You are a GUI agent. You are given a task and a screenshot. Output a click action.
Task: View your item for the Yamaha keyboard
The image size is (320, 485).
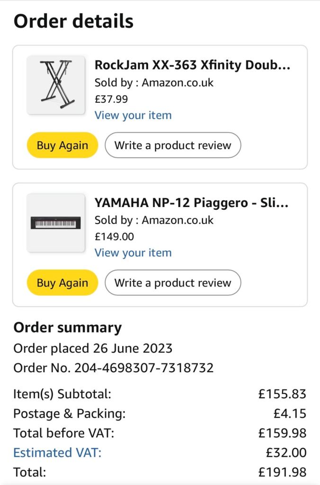click(x=133, y=253)
